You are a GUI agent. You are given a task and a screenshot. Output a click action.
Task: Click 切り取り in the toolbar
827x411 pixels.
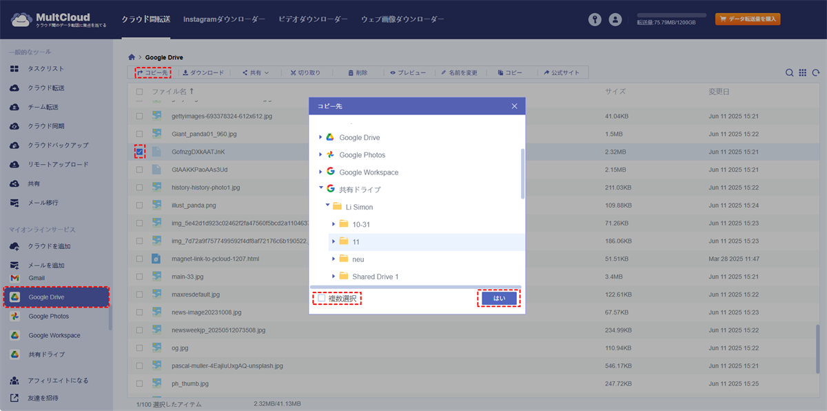coord(305,72)
